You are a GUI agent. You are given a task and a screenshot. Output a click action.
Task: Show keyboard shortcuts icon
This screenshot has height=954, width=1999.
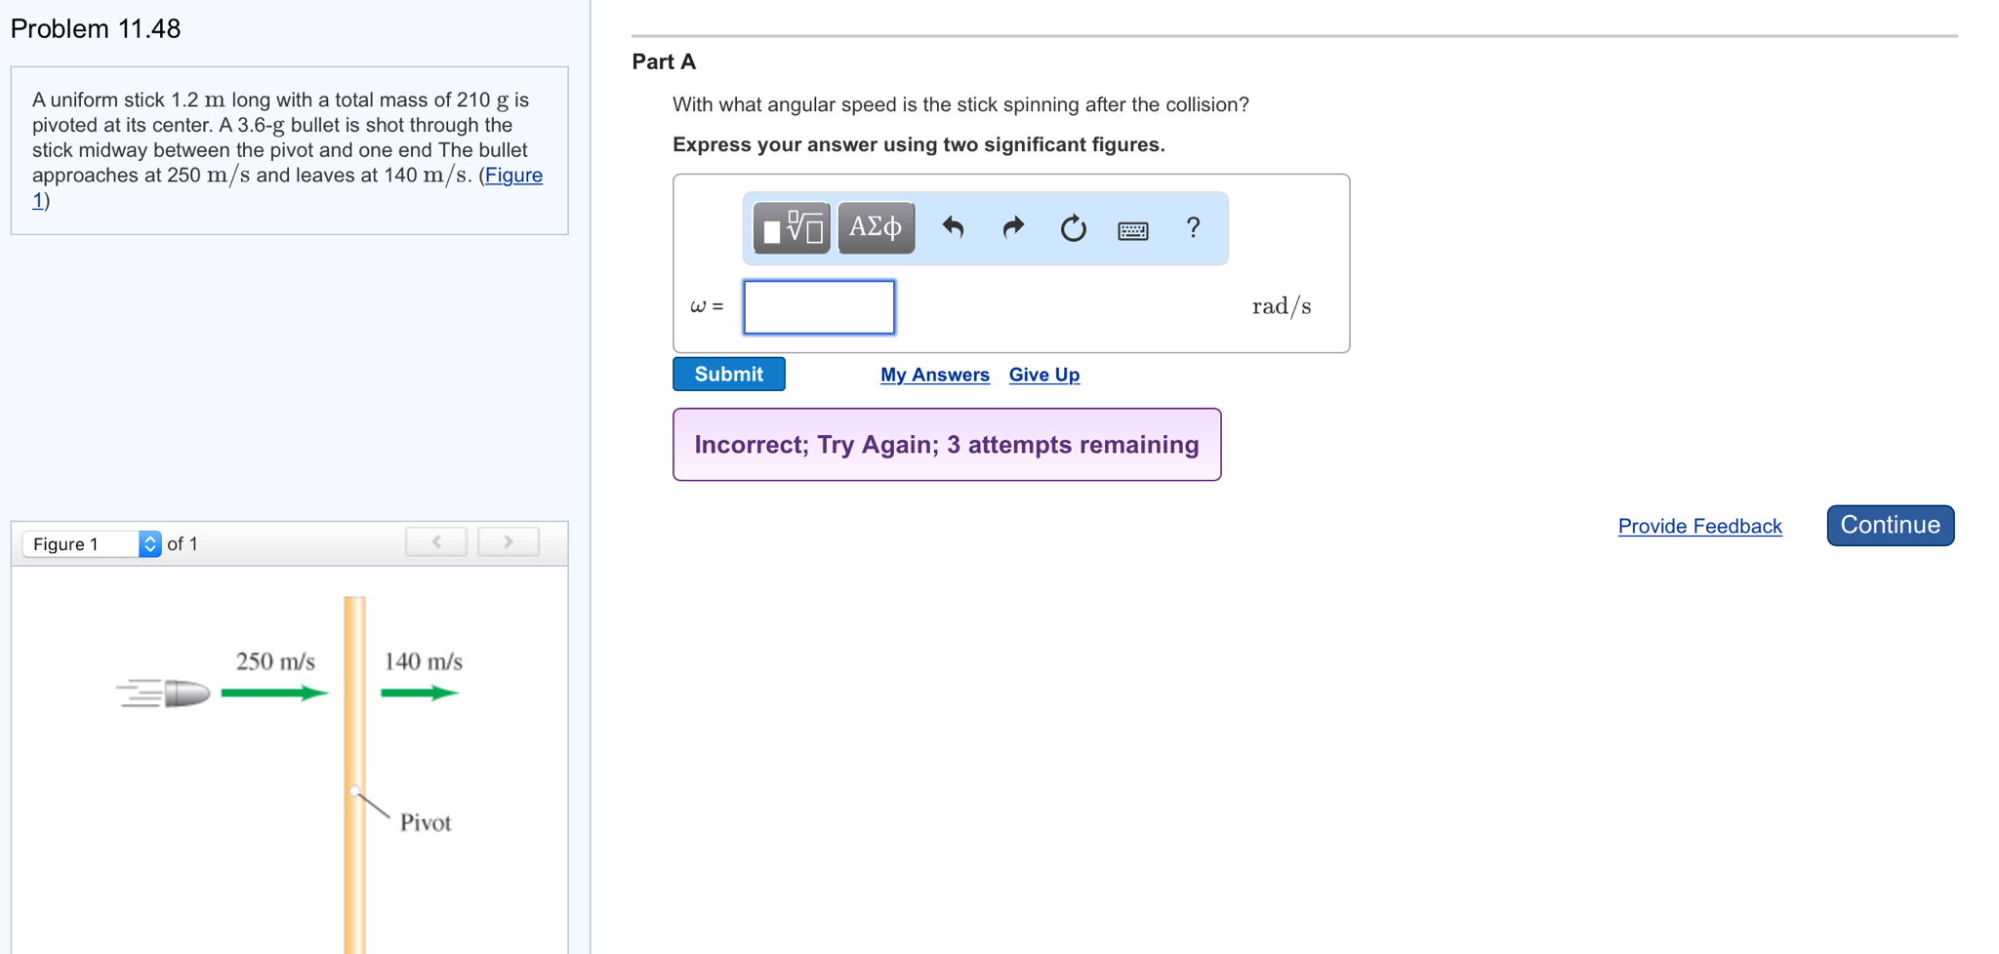[x=1133, y=230]
